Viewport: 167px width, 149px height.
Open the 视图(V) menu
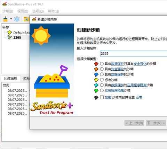23,11
